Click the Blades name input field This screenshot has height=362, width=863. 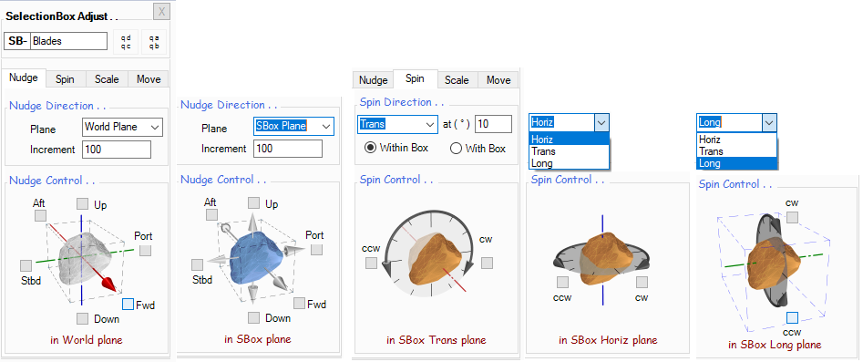pos(68,41)
